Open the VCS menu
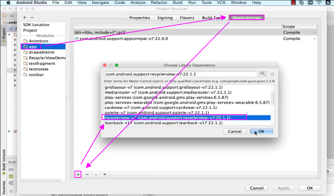Viewport: 334px width, 196px height. pos(221,2)
